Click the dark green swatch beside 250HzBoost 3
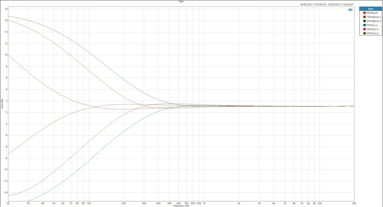Image resolution: width=383 pixels, height=207 pixels. point(364,21)
